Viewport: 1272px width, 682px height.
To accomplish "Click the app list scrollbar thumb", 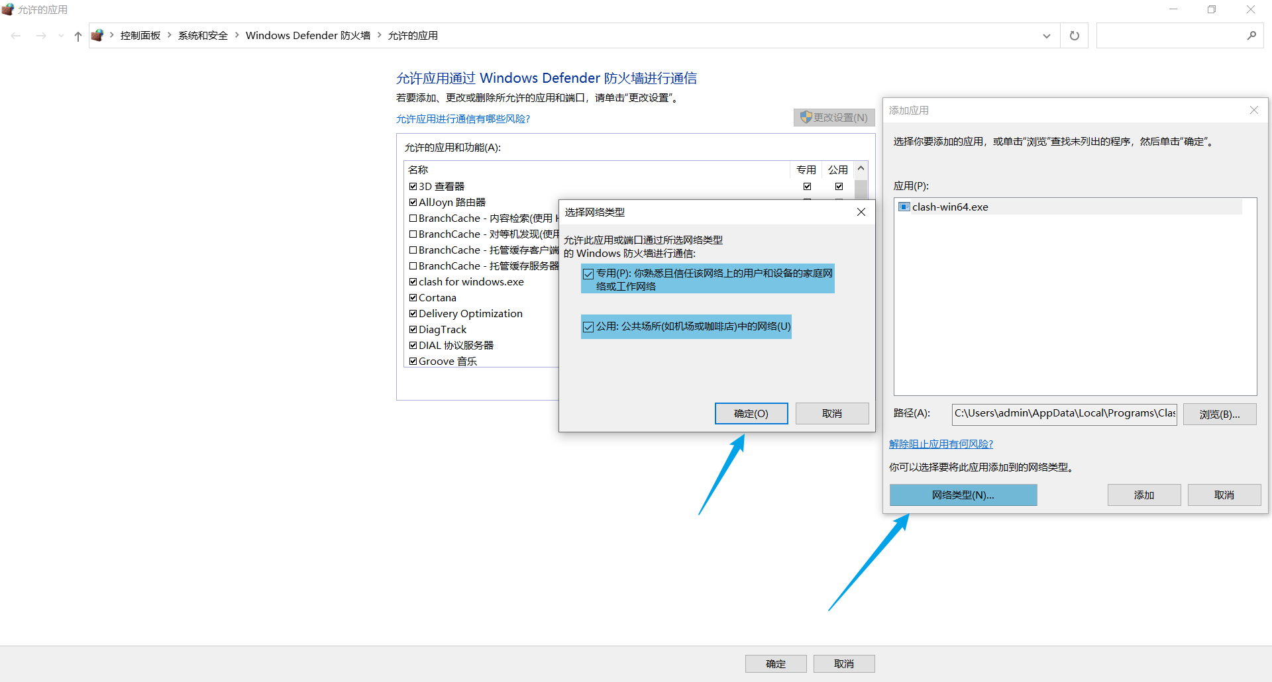I will pyautogui.click(x=861, y=188).
